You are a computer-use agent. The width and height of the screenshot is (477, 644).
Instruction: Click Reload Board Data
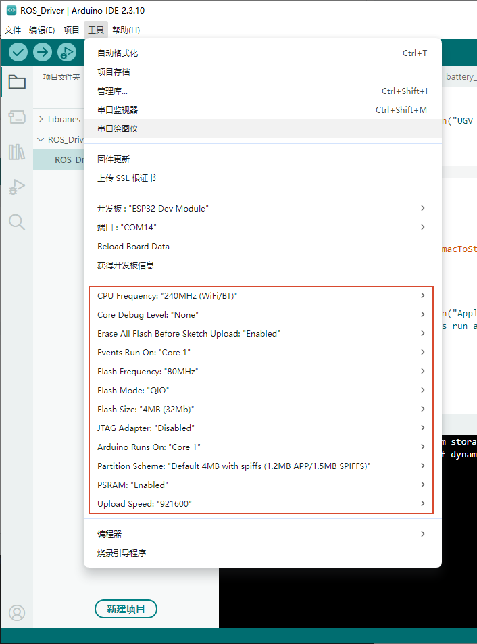263,246
